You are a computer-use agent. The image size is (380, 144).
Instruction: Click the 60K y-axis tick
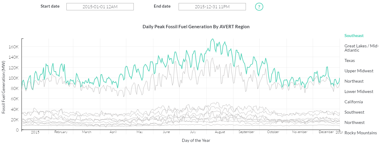tap(15, 99)
